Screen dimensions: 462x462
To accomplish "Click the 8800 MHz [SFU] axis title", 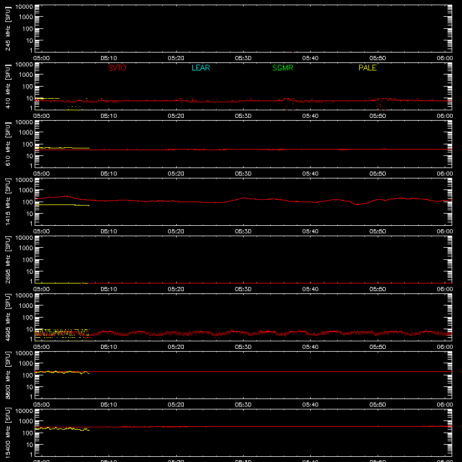I will 8,375.
